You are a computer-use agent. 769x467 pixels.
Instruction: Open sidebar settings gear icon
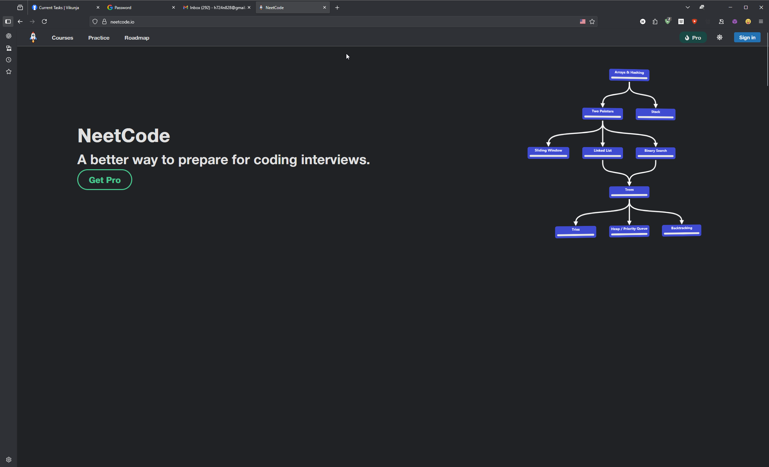coord(9,460)
